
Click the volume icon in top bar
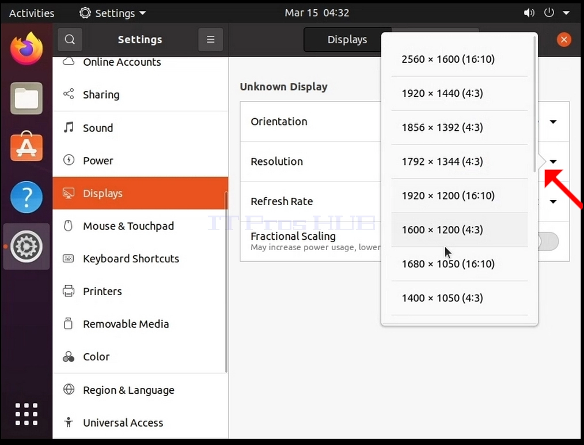point(529,13)
